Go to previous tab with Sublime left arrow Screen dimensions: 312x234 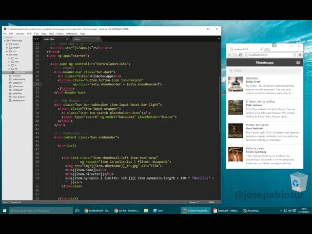click(35, 39)
